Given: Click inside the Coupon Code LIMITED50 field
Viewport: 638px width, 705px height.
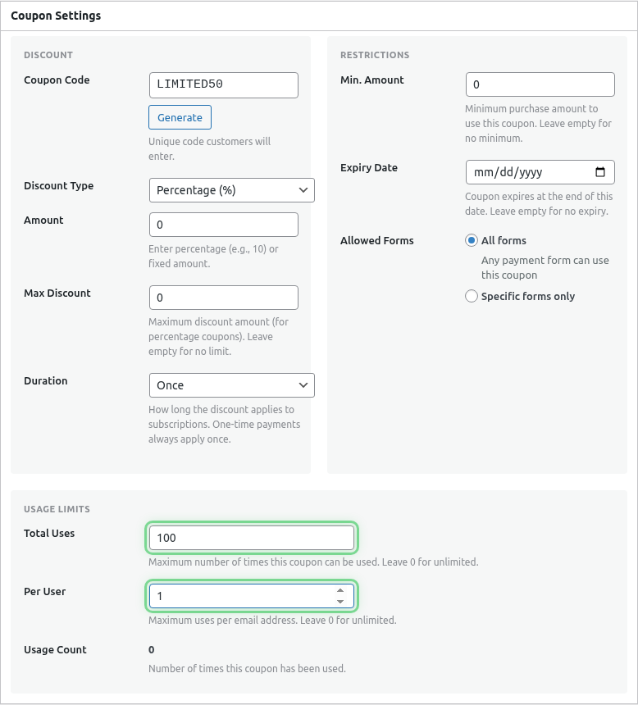Looking at the screenshot, I should coord(223,84).
